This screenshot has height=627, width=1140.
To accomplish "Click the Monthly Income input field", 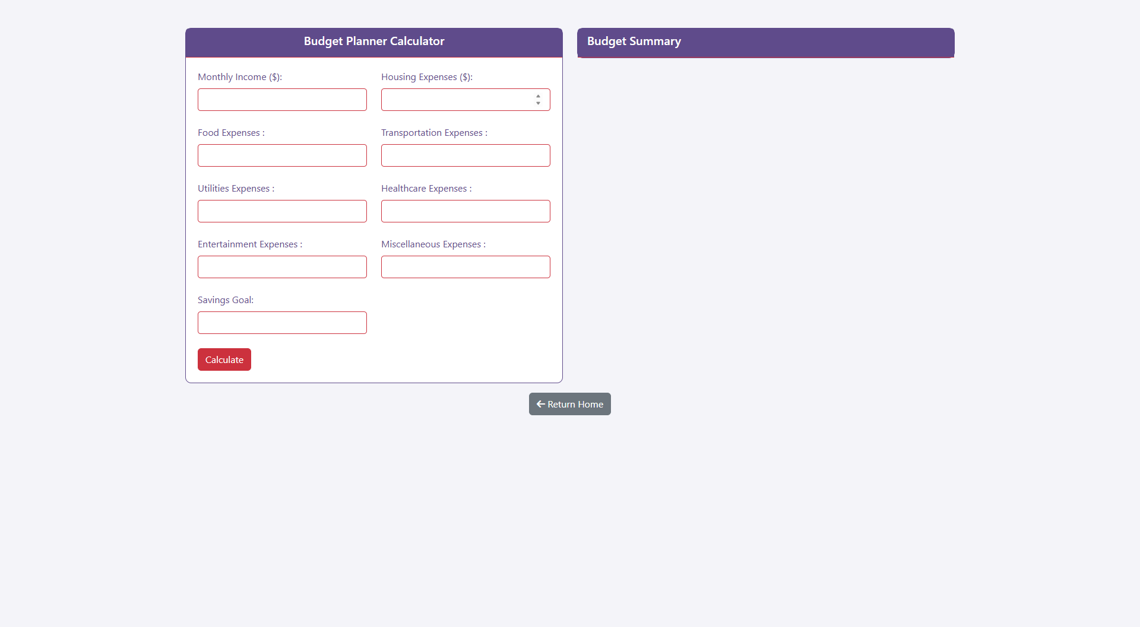I will click(x=282, y=100).
